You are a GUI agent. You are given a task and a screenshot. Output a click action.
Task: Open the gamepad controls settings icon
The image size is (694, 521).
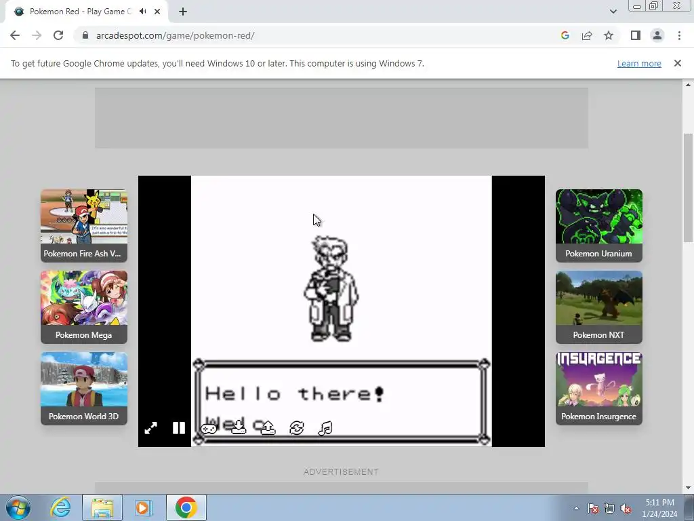click(209, 429)
